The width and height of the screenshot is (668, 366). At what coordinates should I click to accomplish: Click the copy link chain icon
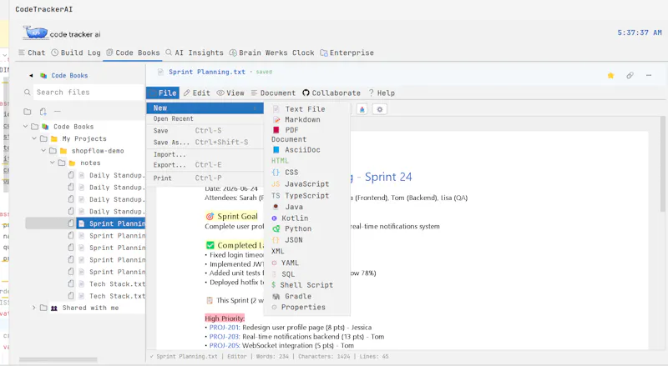tap(630, 75)
